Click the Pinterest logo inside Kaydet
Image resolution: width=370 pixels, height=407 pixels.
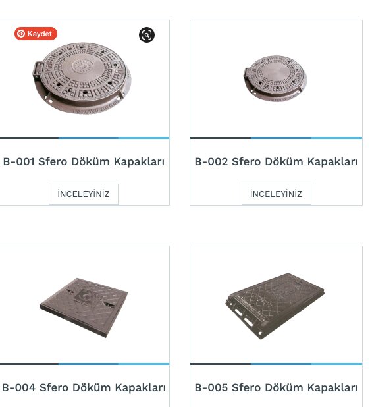(x=21, y=34)
